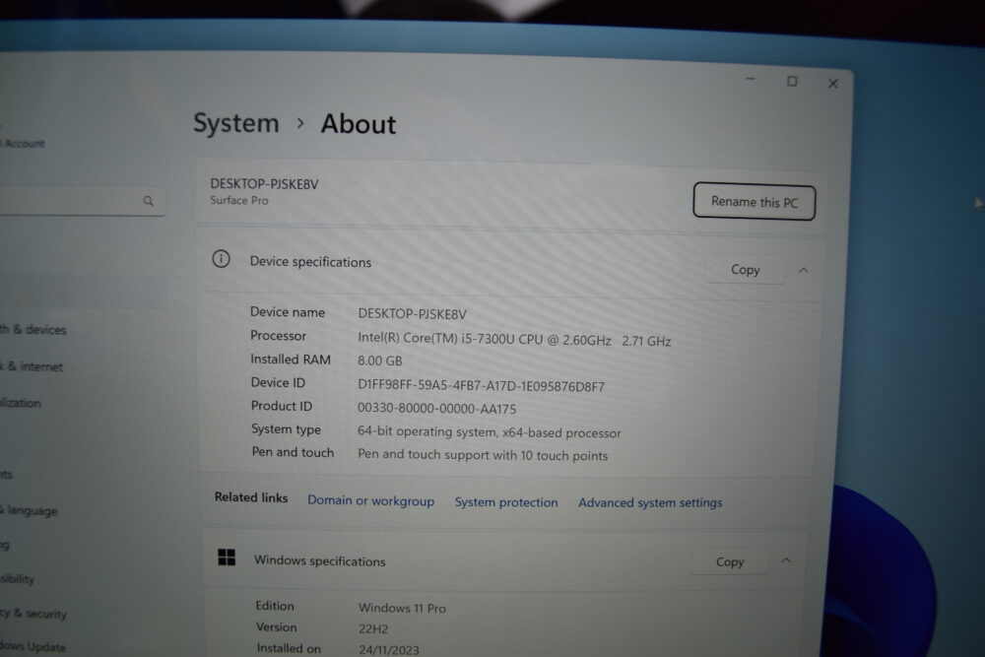Click the Device specifications heading
985x657 pixels.
(310, 262)
